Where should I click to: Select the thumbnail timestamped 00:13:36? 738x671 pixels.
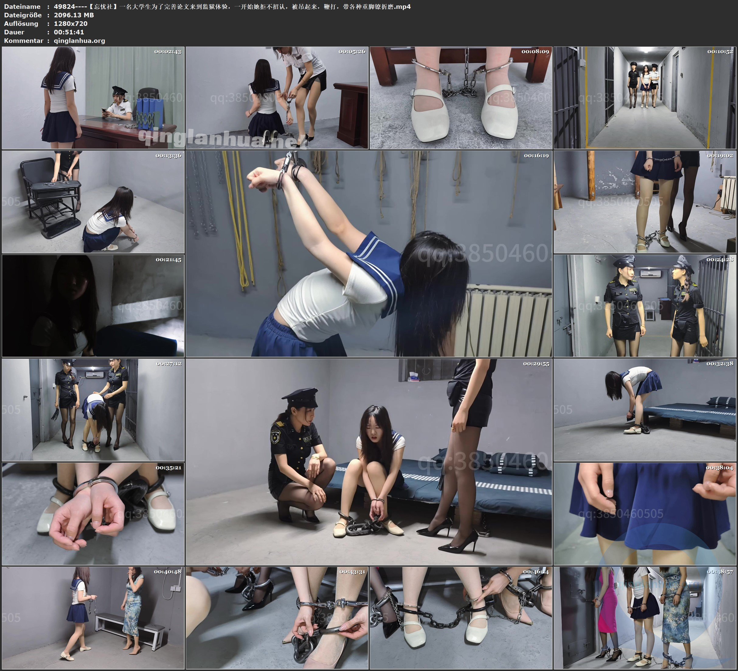(x=93, y=202)
